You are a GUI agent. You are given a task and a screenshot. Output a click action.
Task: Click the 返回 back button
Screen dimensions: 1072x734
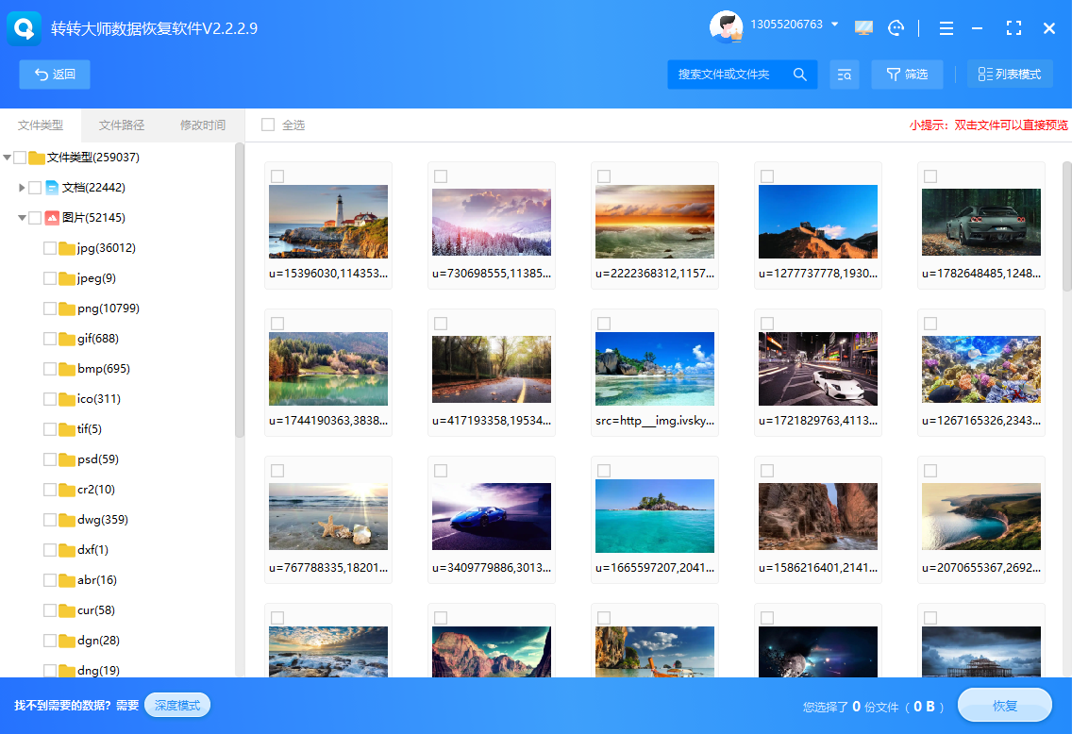point(55,75)
